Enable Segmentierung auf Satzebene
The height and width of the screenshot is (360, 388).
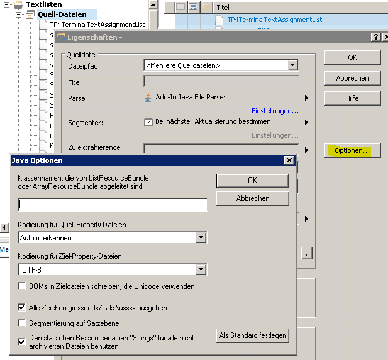point(22,323)
